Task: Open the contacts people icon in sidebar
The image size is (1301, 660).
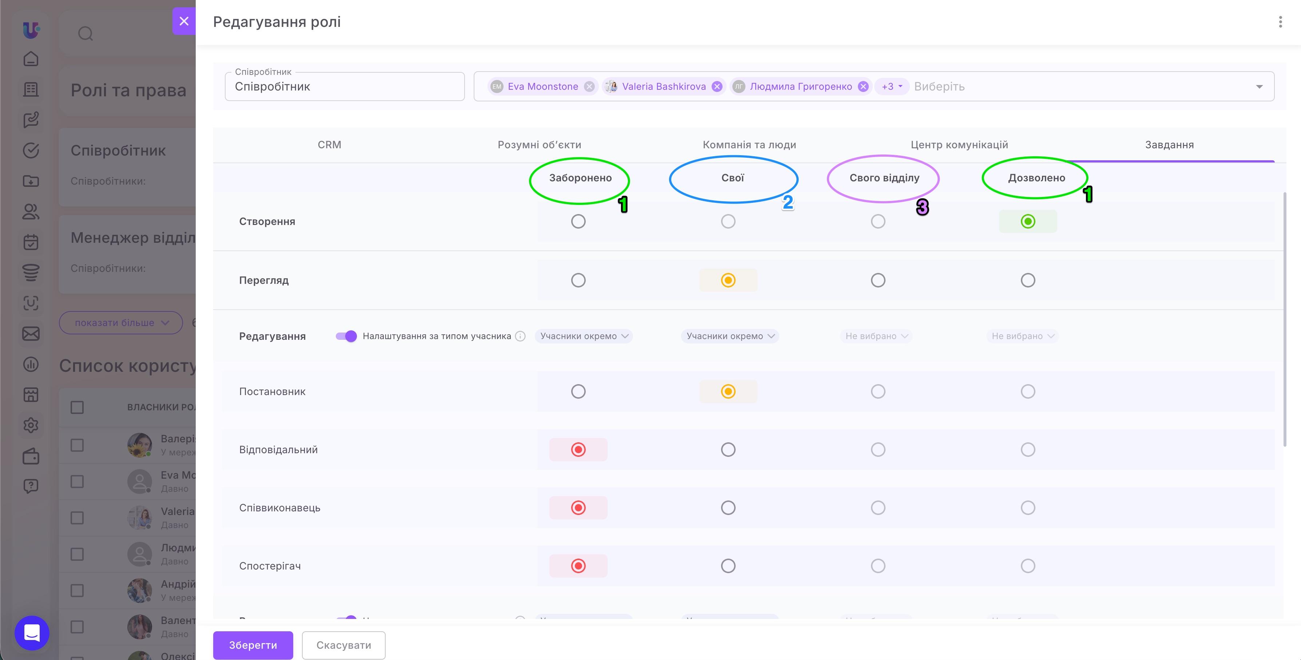Action: 31,212
